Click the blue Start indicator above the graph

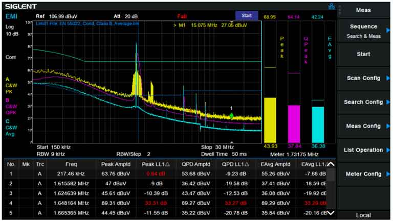(247, 16)
